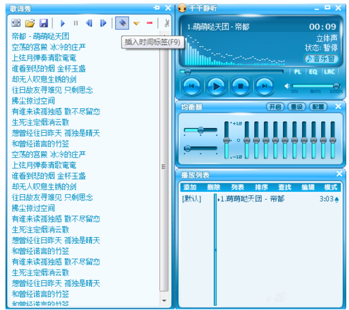Screen dimensions: 349x310
Task: Click lyric title line 帝都 - 萌萌哒天团
Action: click(x=40, y=36)
